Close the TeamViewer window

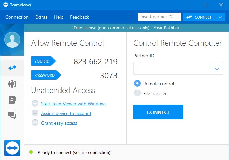221,5
